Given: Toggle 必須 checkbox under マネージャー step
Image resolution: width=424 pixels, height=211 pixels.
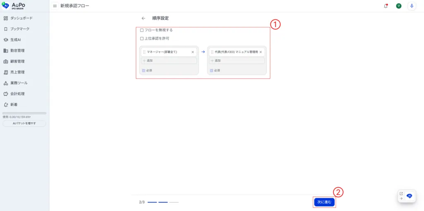Looking at the screenshot, I should (144, 71).
